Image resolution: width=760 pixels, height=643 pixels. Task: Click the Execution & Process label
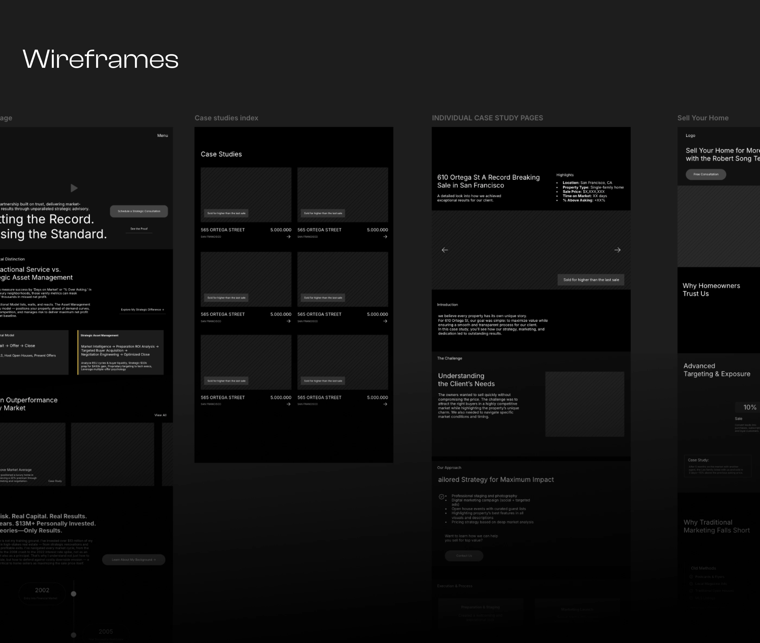(x=455, y=586)
